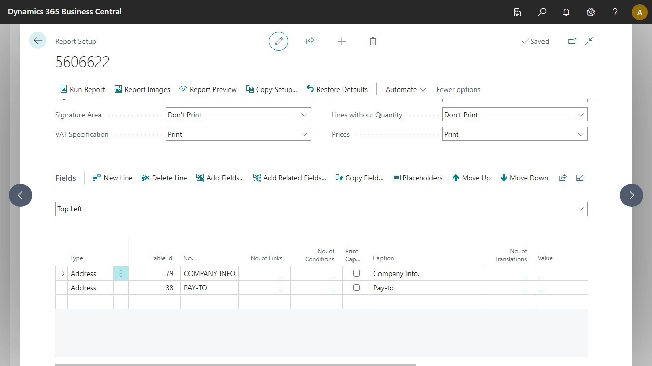Open the Automate menu

click(x=405, y=89)
